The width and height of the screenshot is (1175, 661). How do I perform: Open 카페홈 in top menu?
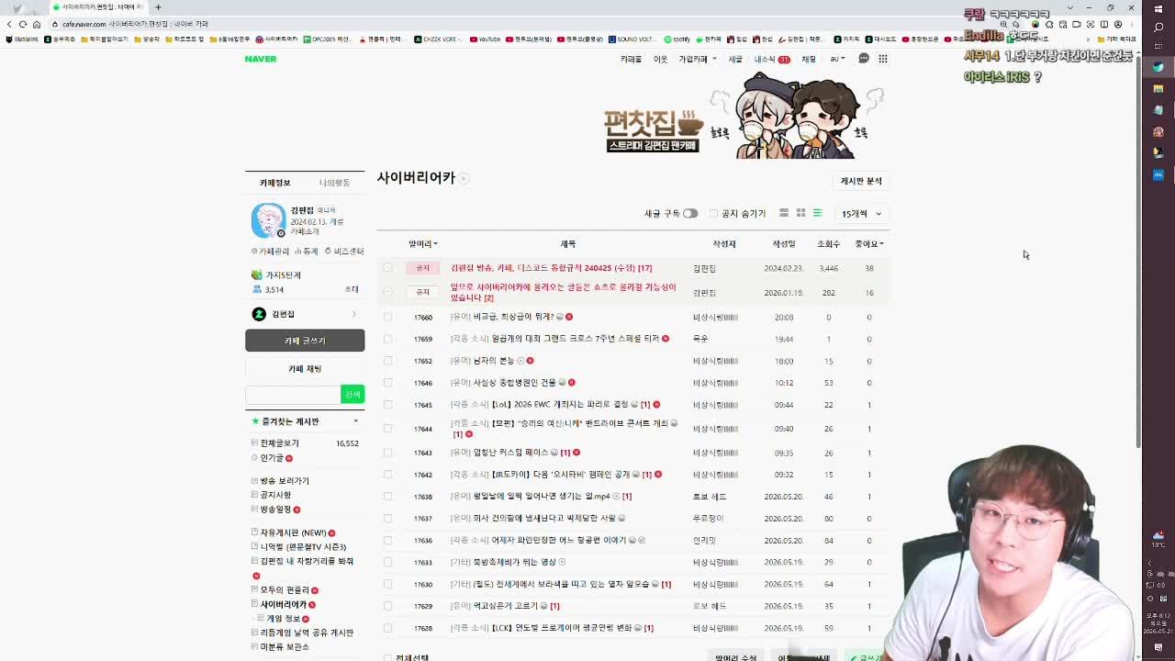pos(631,59)
